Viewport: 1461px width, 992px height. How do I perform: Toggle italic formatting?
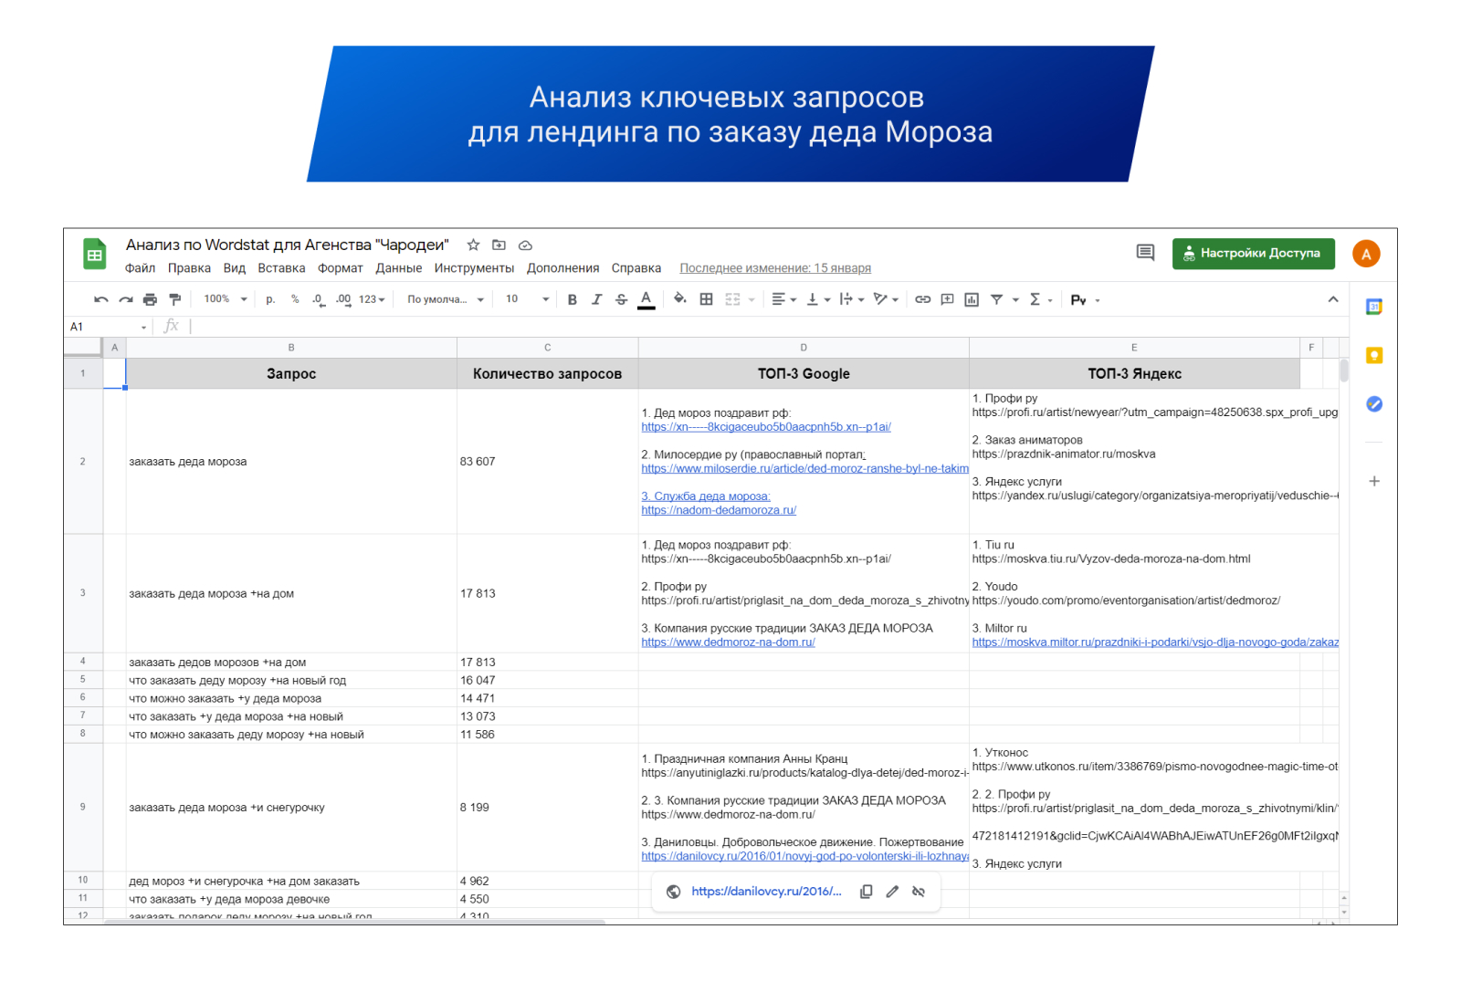pos(597,299)
